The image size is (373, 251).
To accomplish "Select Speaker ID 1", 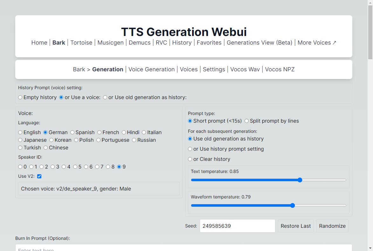I will [31, 167].
